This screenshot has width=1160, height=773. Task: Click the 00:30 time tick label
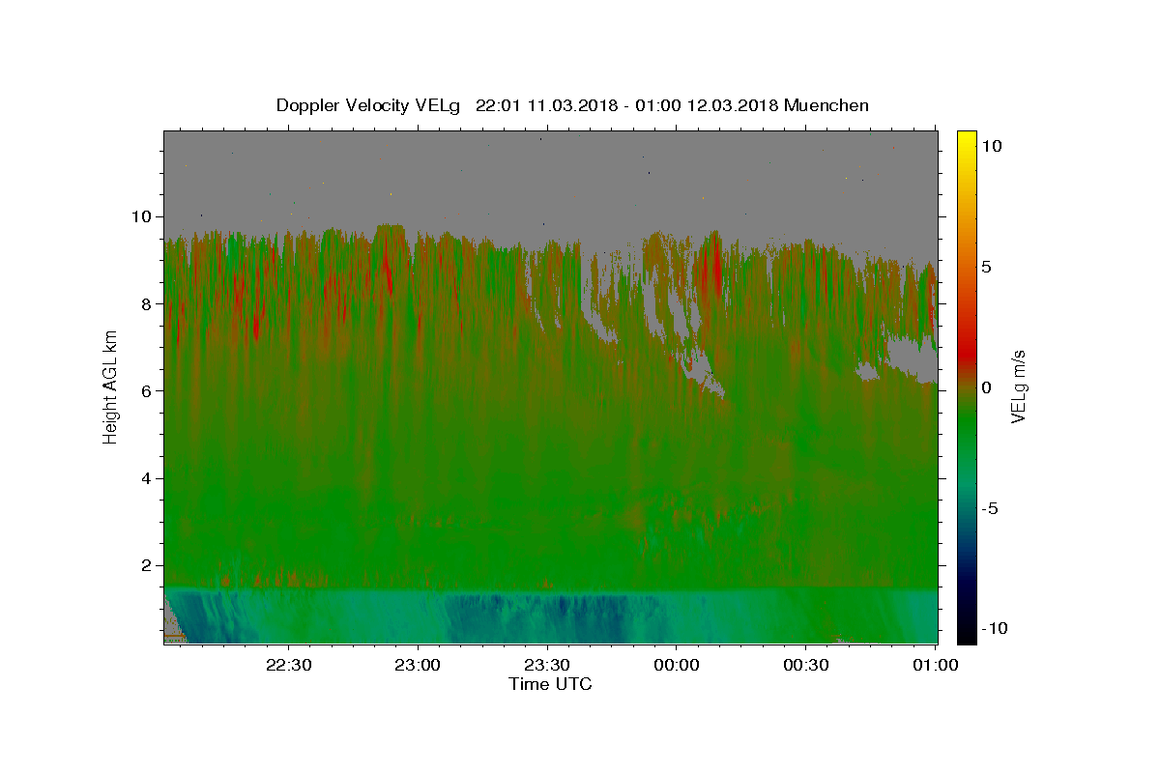pos(805,665)
